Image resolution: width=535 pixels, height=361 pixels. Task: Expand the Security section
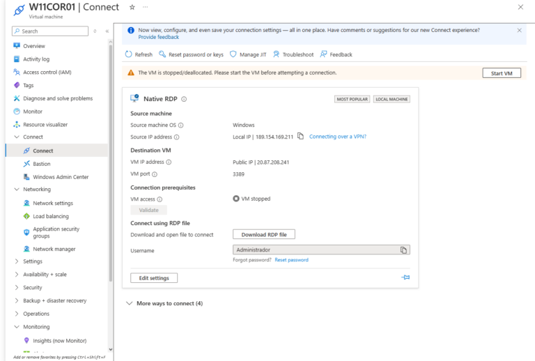point(17,287)
